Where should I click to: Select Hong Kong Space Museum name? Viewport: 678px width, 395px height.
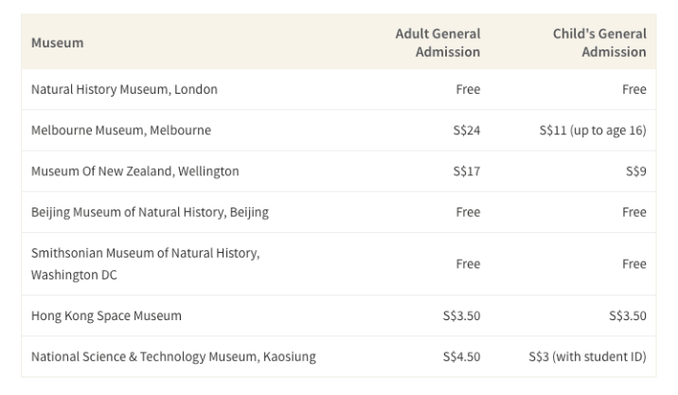106,315
